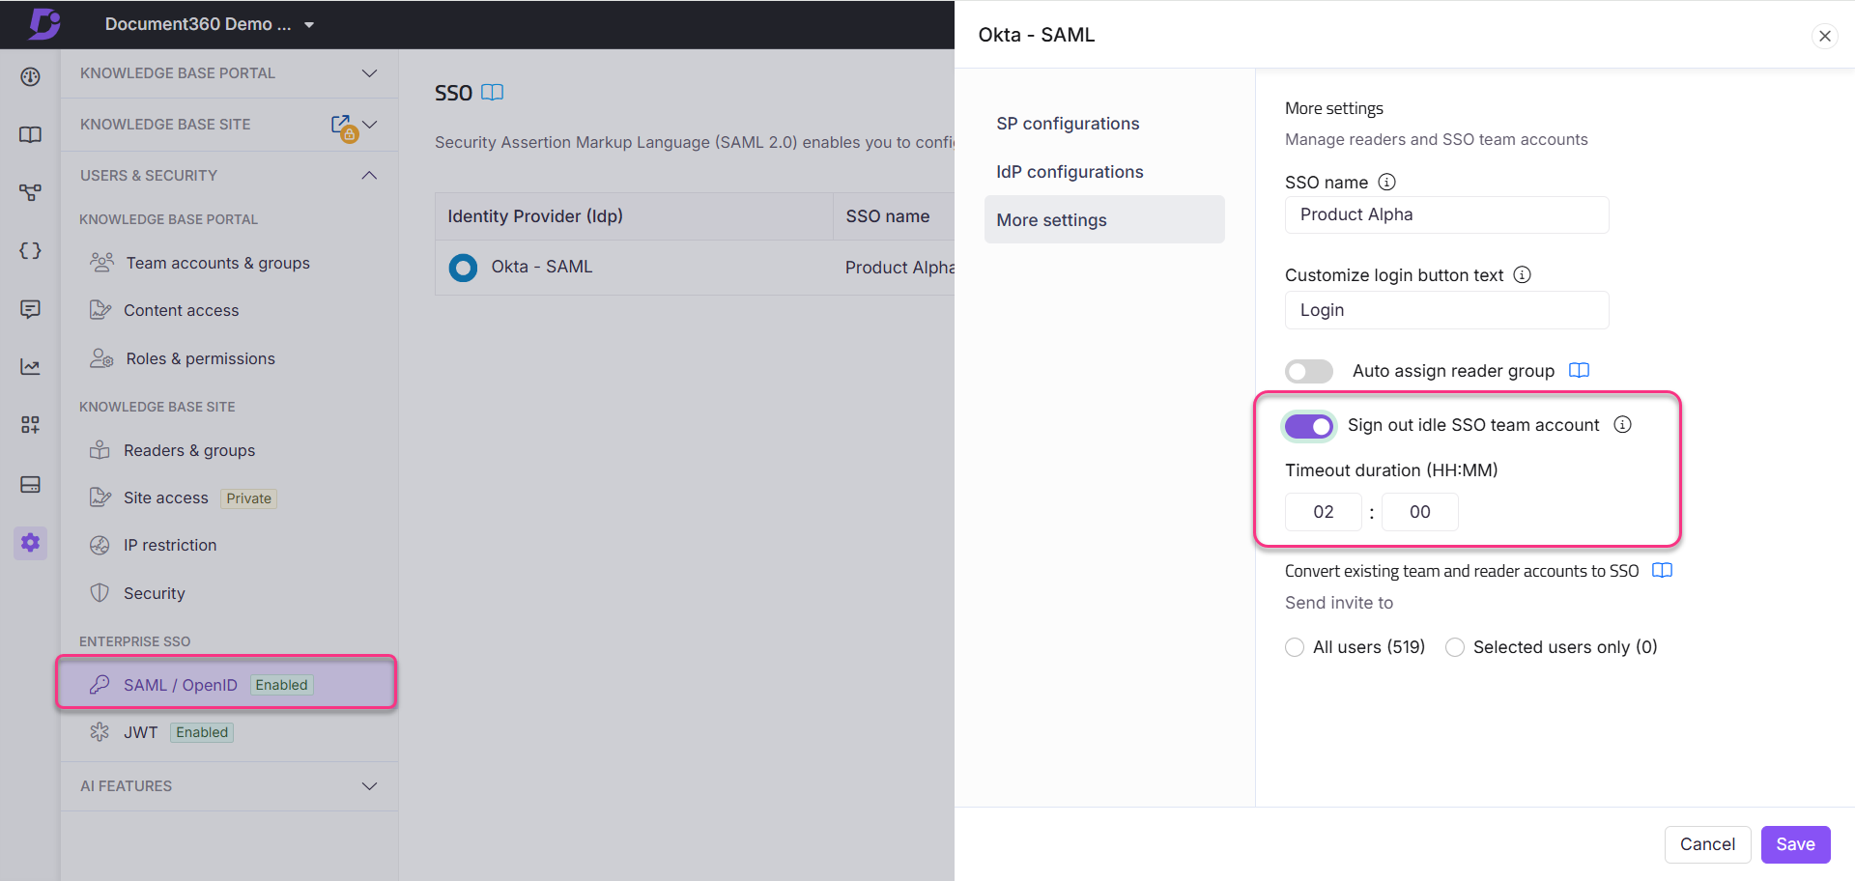The height and width of the screenshot is (881, 1855).
Task: Toggle Auto assign reader group switch
Action: 1309,371
